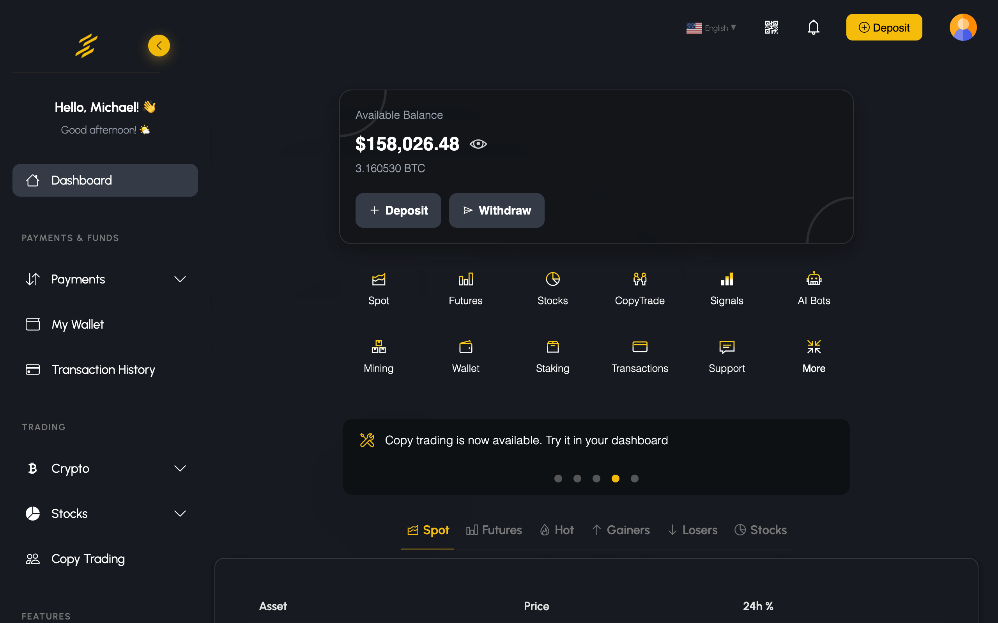Click the yellow Deposit button in header

click(884, 28)
